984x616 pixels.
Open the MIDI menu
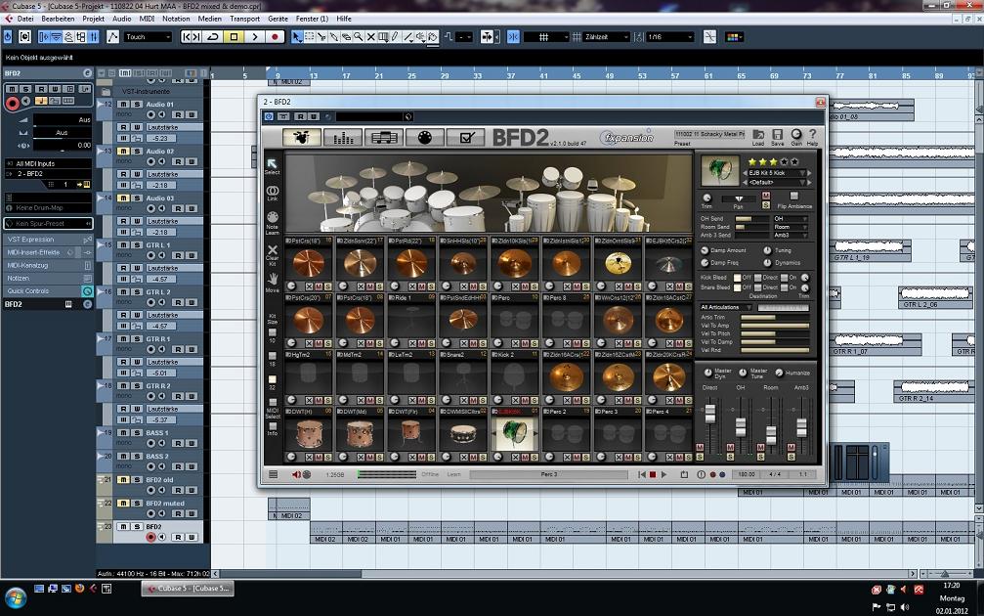[147, 19]
